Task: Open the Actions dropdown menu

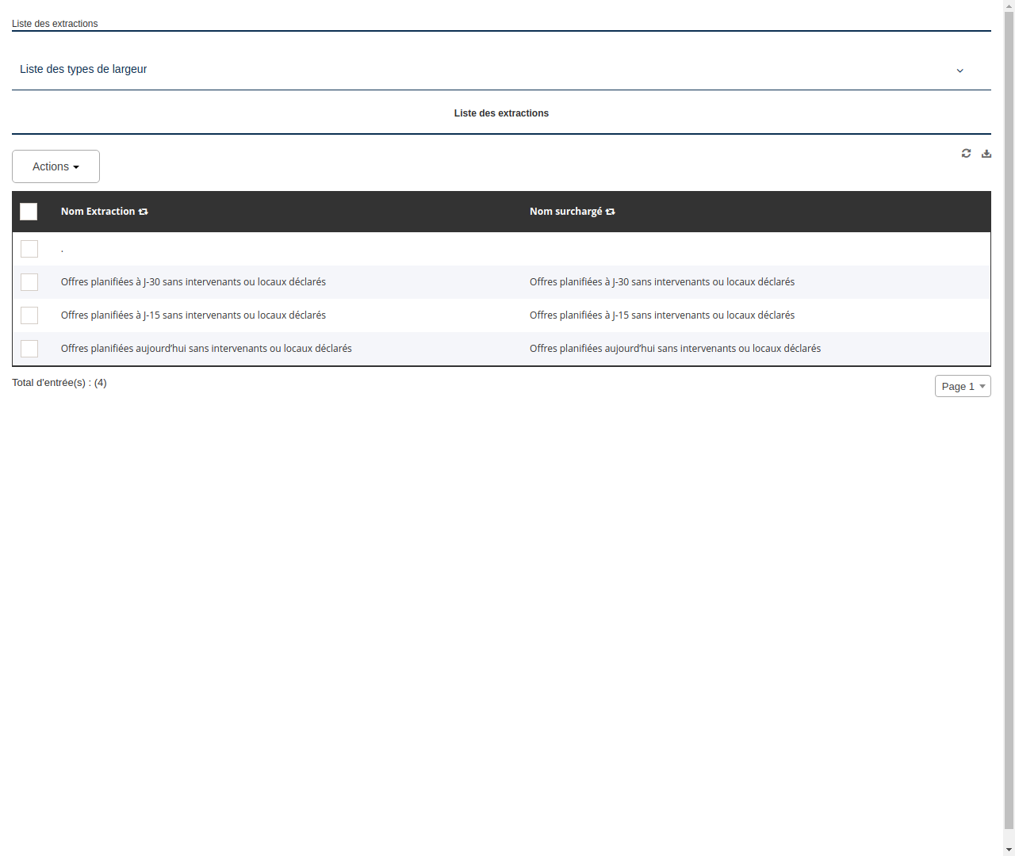Action: click(x=56, y=166)
